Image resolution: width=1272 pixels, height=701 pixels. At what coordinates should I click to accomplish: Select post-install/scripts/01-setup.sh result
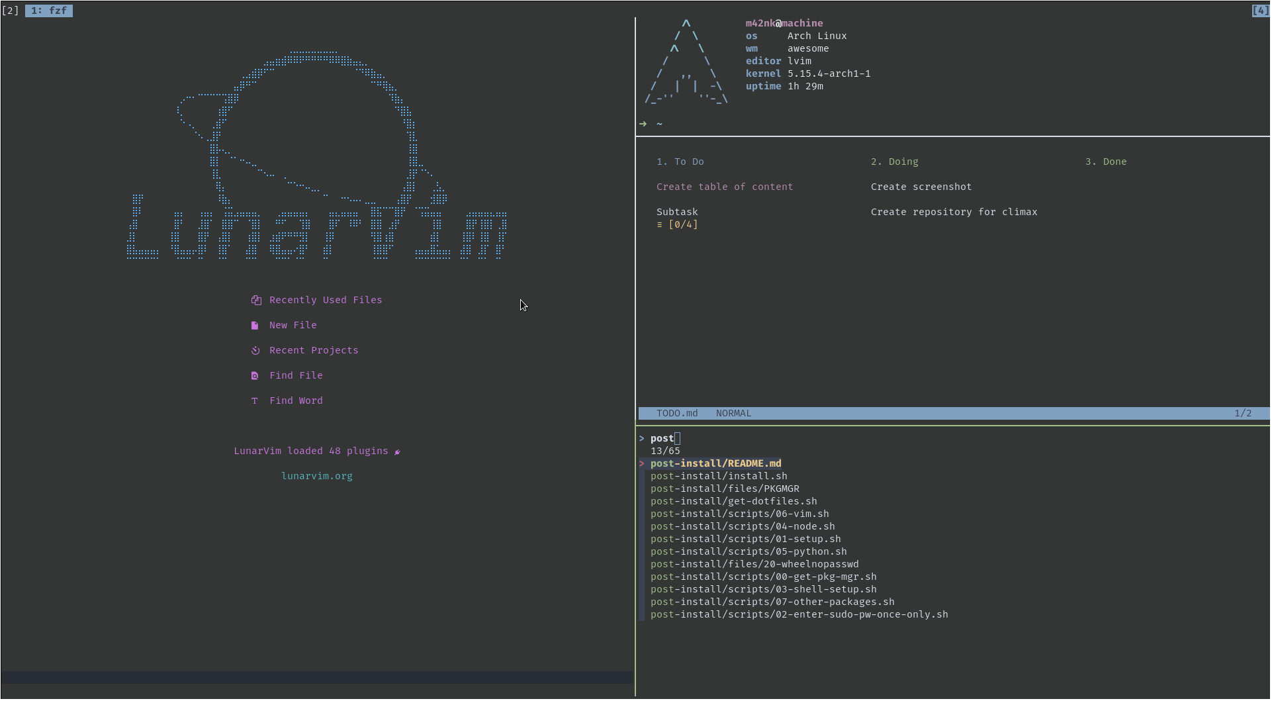coord(745,539)
